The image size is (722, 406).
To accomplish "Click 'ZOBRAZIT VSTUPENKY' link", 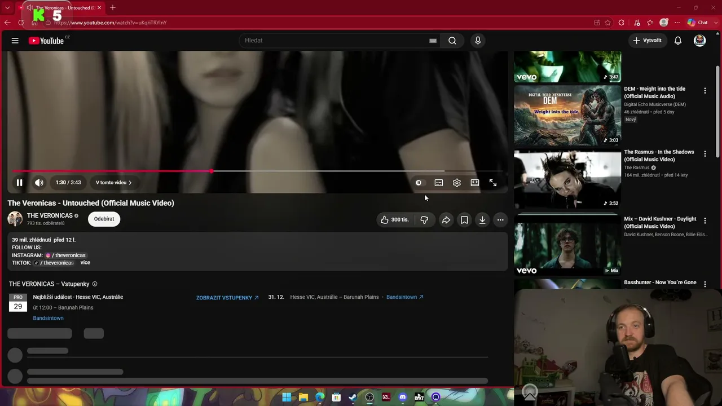I will [x=227, y=298].
